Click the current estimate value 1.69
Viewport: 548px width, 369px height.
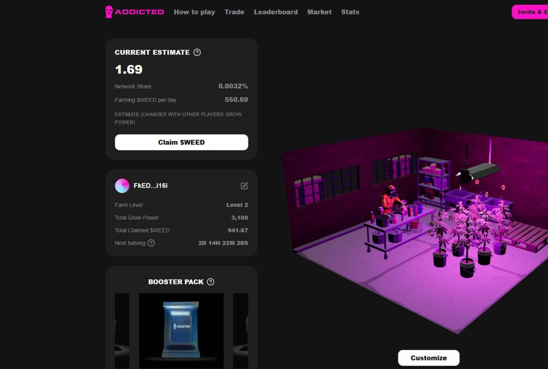tap(129, 69)
